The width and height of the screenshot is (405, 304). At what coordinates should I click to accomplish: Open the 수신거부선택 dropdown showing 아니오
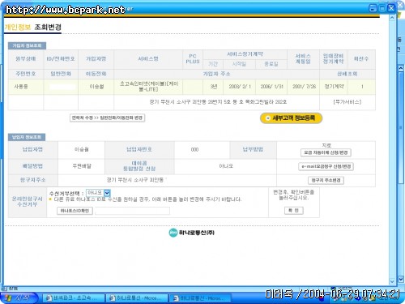(98, 193)
